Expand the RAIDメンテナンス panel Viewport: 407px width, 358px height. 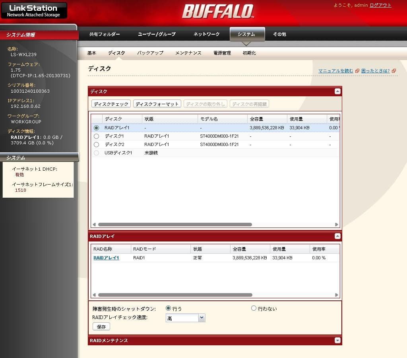click(337, 340)
